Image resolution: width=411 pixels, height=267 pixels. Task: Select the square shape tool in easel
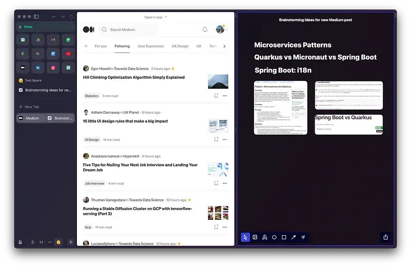click(284, 237)
